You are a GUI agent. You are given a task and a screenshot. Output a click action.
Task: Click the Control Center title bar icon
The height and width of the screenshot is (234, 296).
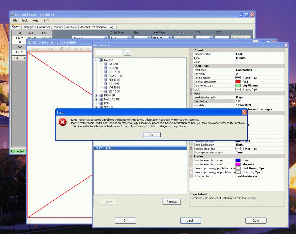(x=12, y=15)
